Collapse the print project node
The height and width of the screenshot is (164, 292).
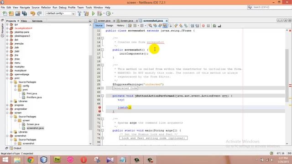click(7, 78)
